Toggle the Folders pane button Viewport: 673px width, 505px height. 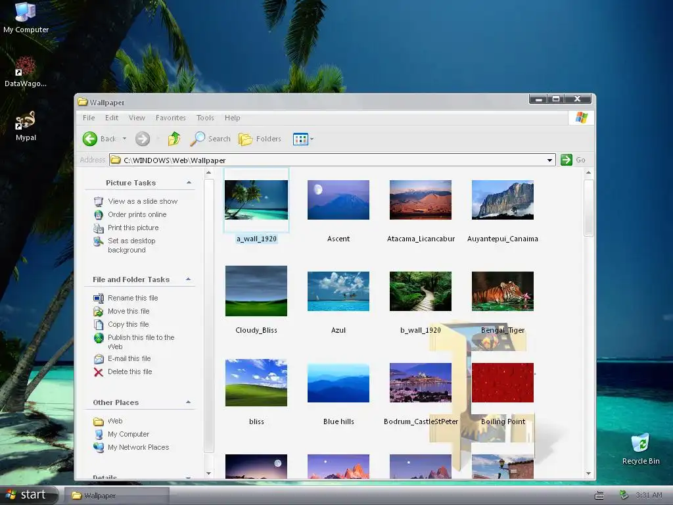coord(260,139)
